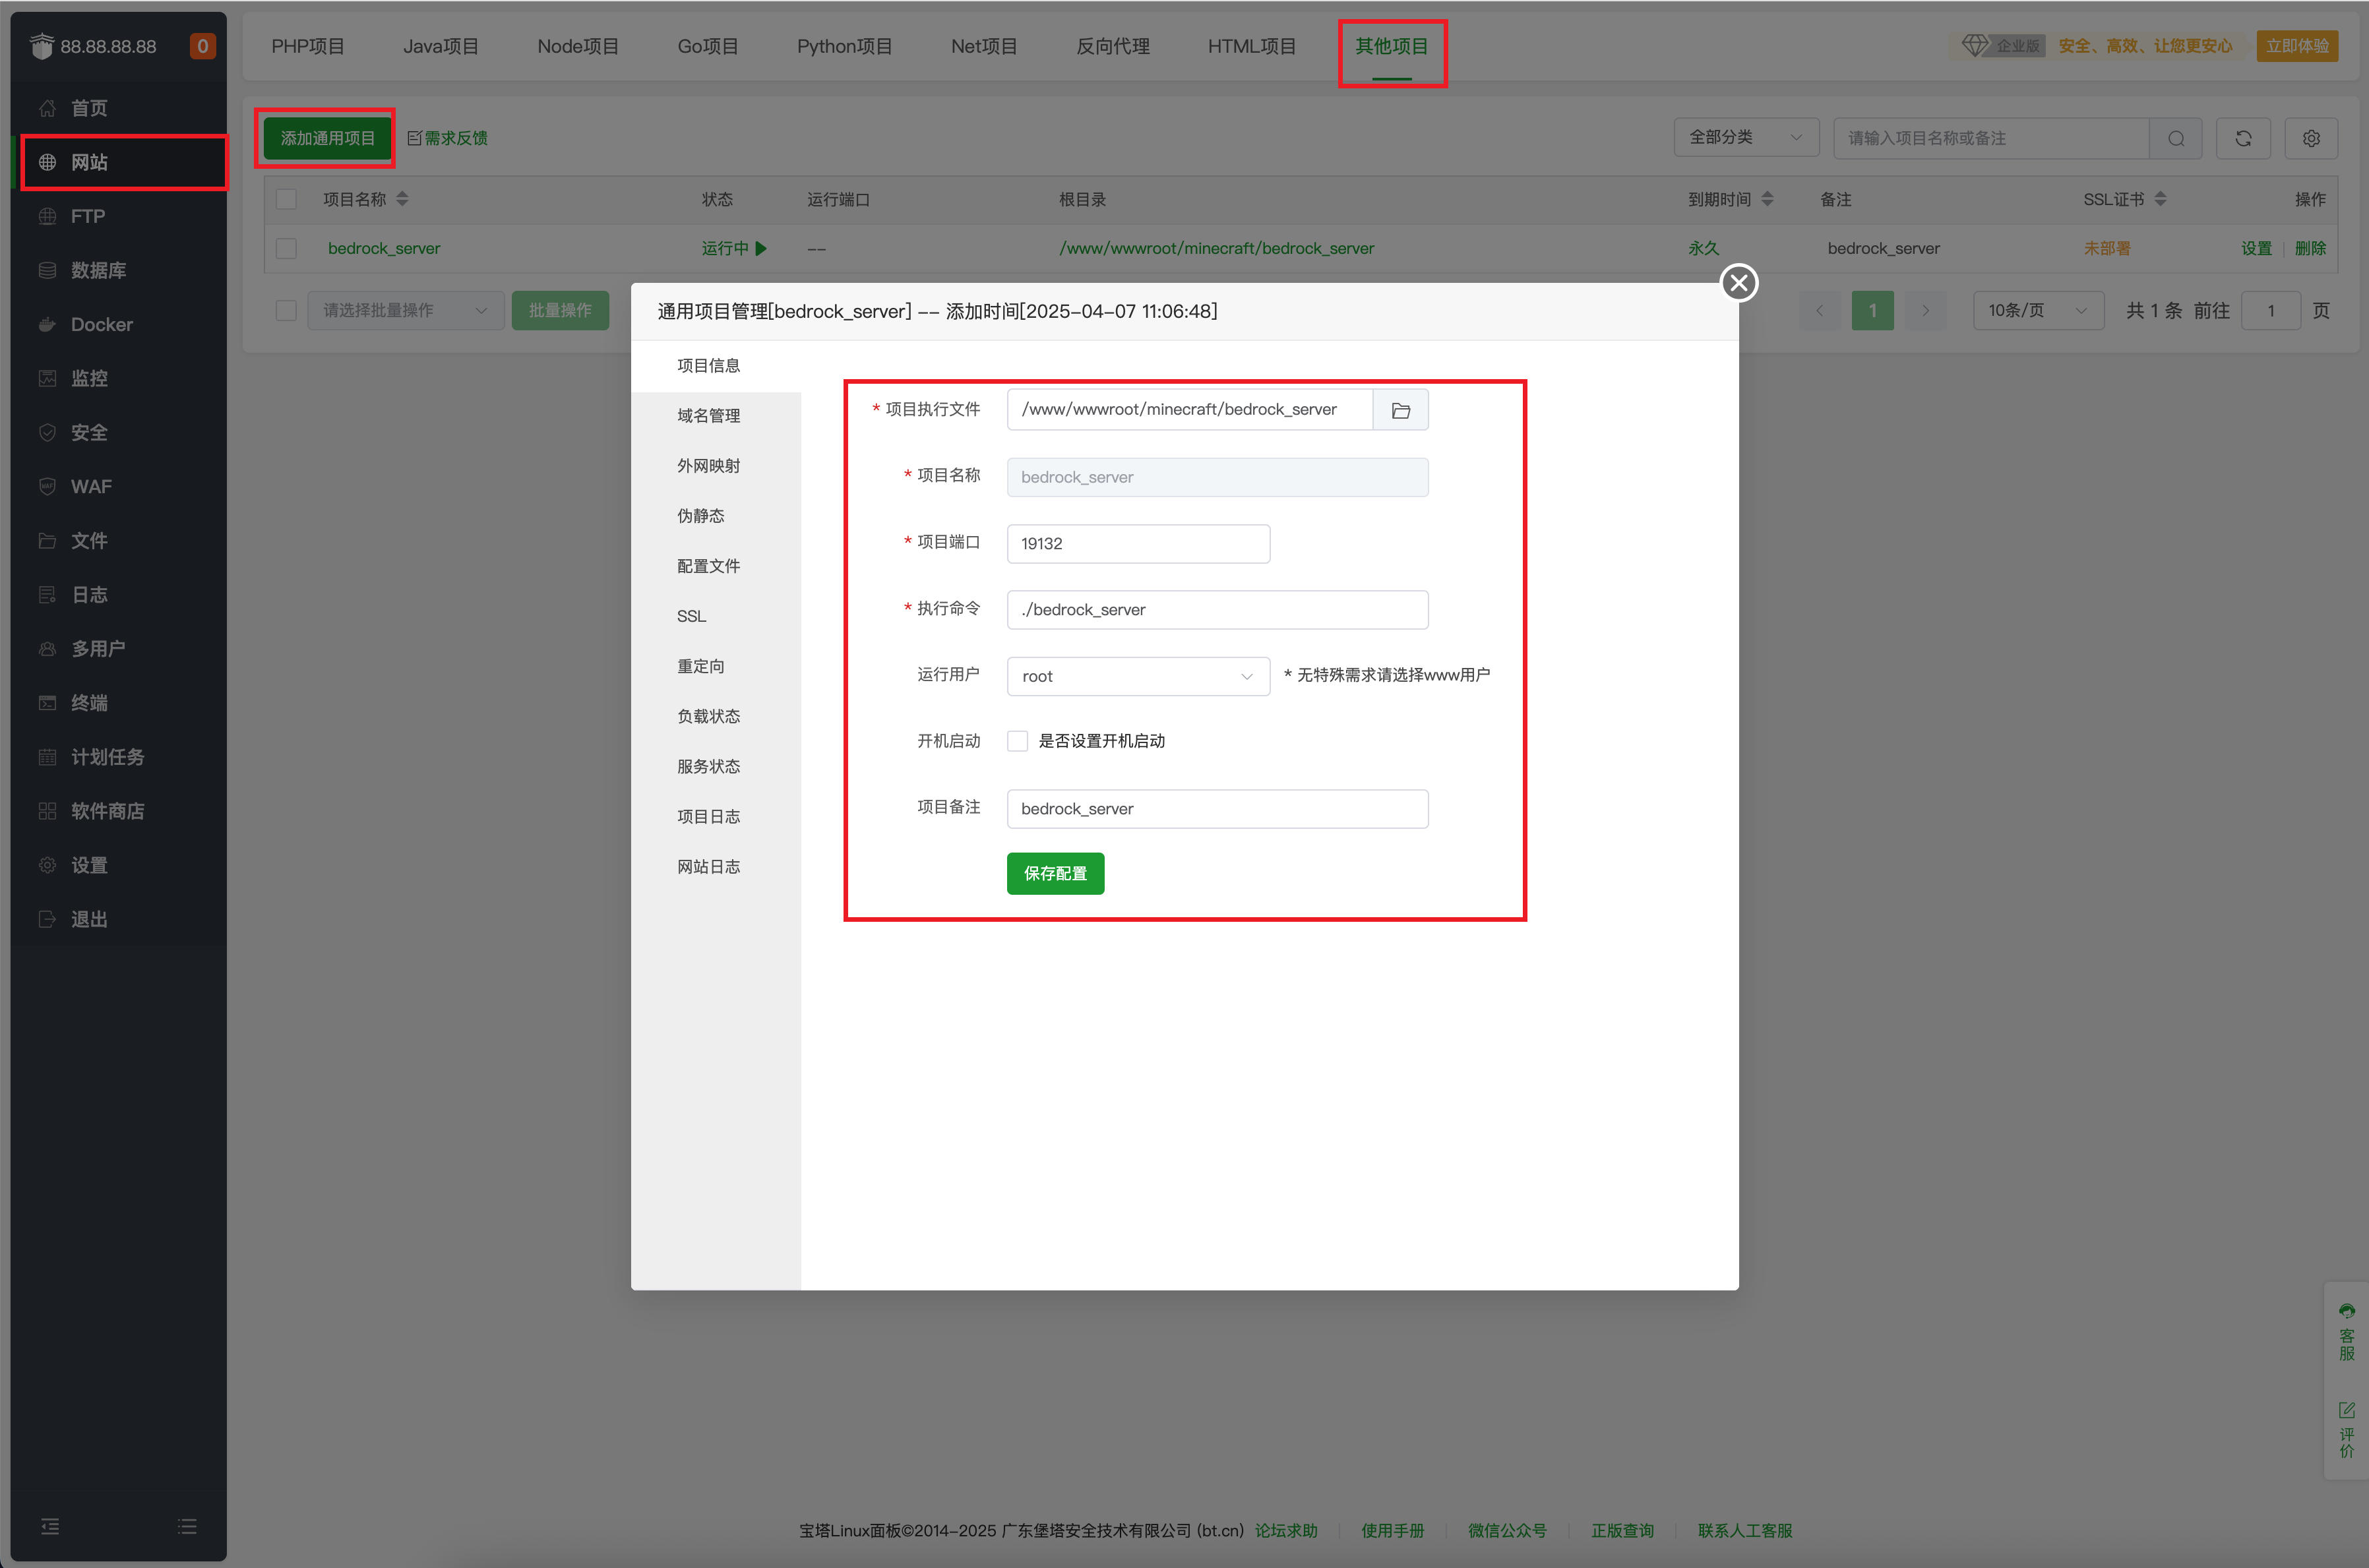Sort by SSL证书 column
Viewport: 2369px width, 1568px height.
click(2160, 199)
